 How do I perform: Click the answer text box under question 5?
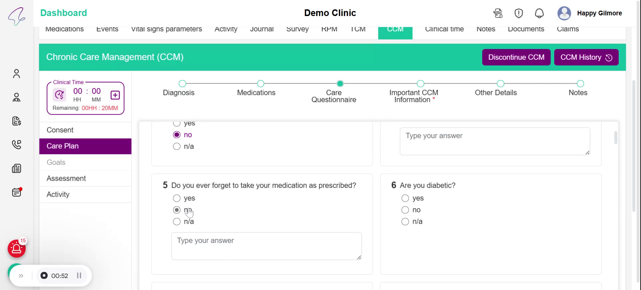(266, 246)
